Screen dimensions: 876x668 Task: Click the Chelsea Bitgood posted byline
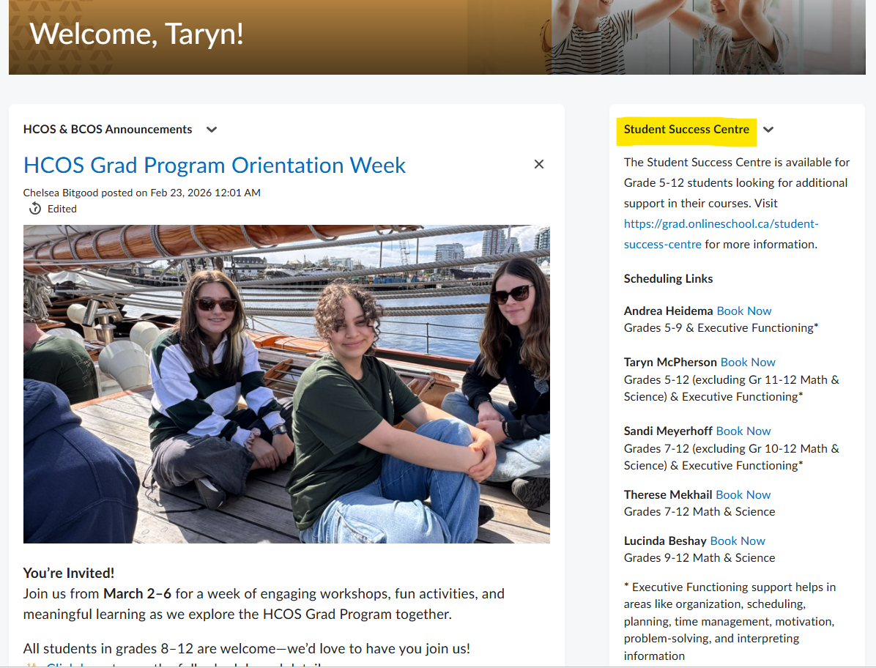(x=141, y=193)
